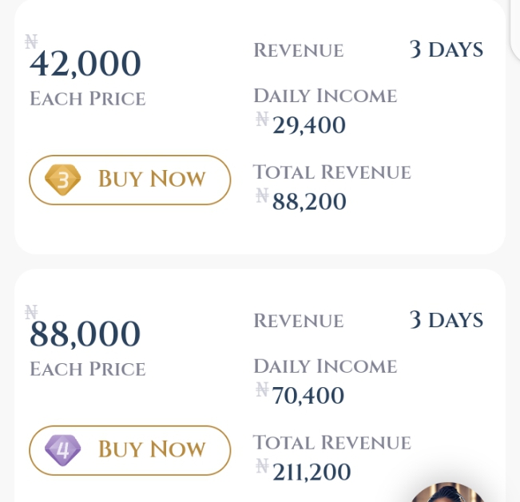Click 3 Days label in second card
This screenshot has width=520, height=502.
coord(447,320)
